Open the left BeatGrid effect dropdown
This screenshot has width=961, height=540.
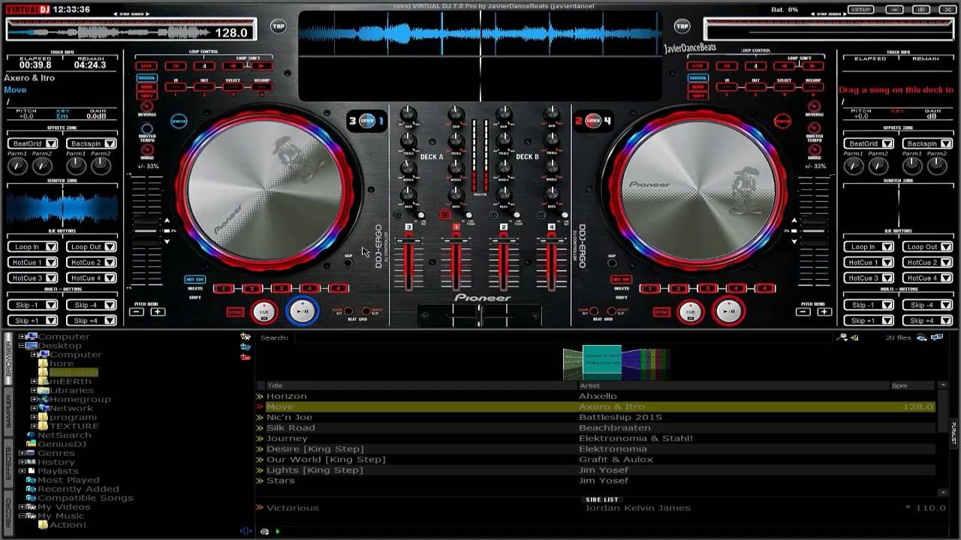[32, 143]
